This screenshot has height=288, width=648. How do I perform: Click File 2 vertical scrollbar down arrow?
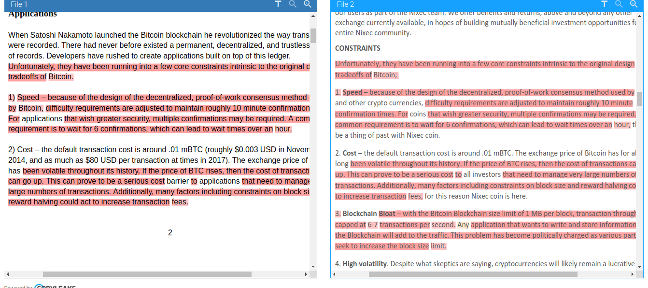[x=639, y=266]
